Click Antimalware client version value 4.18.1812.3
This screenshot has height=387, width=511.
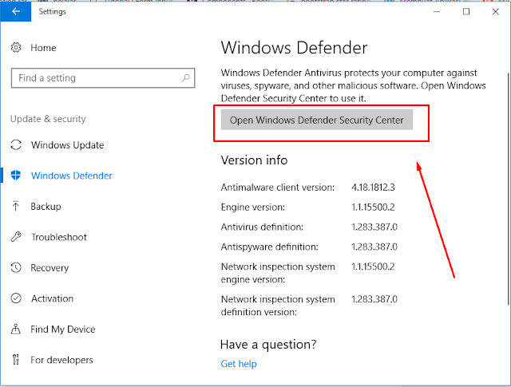pos(373,188)
